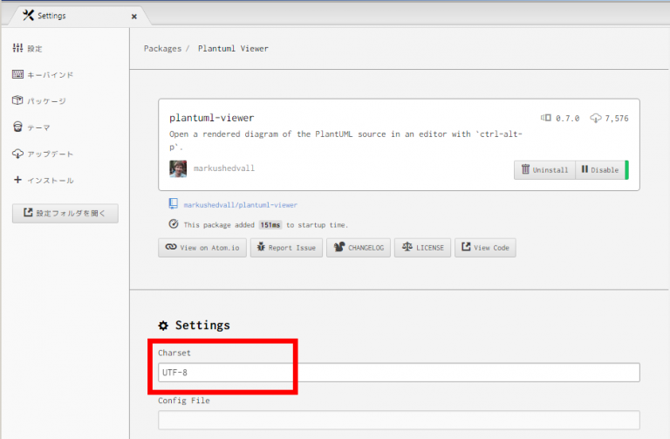The image size is (670, 439).
Task: Click the plus icon for インストール
Action: point(17,180)
